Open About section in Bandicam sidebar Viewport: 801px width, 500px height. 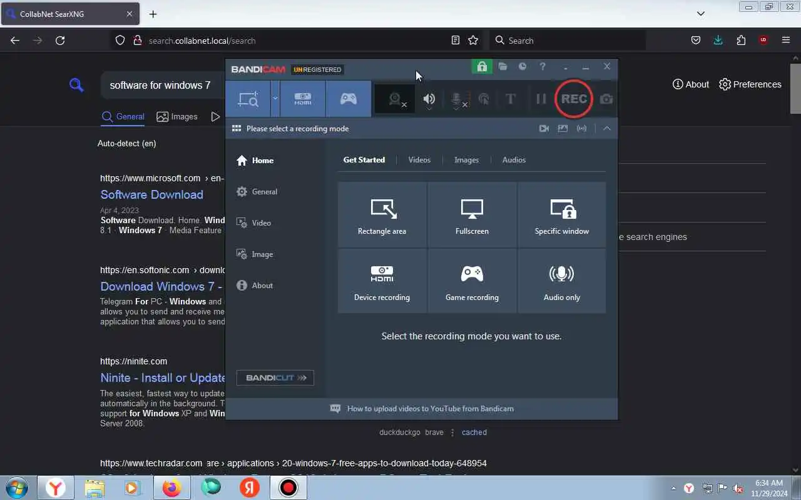pyautogui.click(x=255, y=286)
